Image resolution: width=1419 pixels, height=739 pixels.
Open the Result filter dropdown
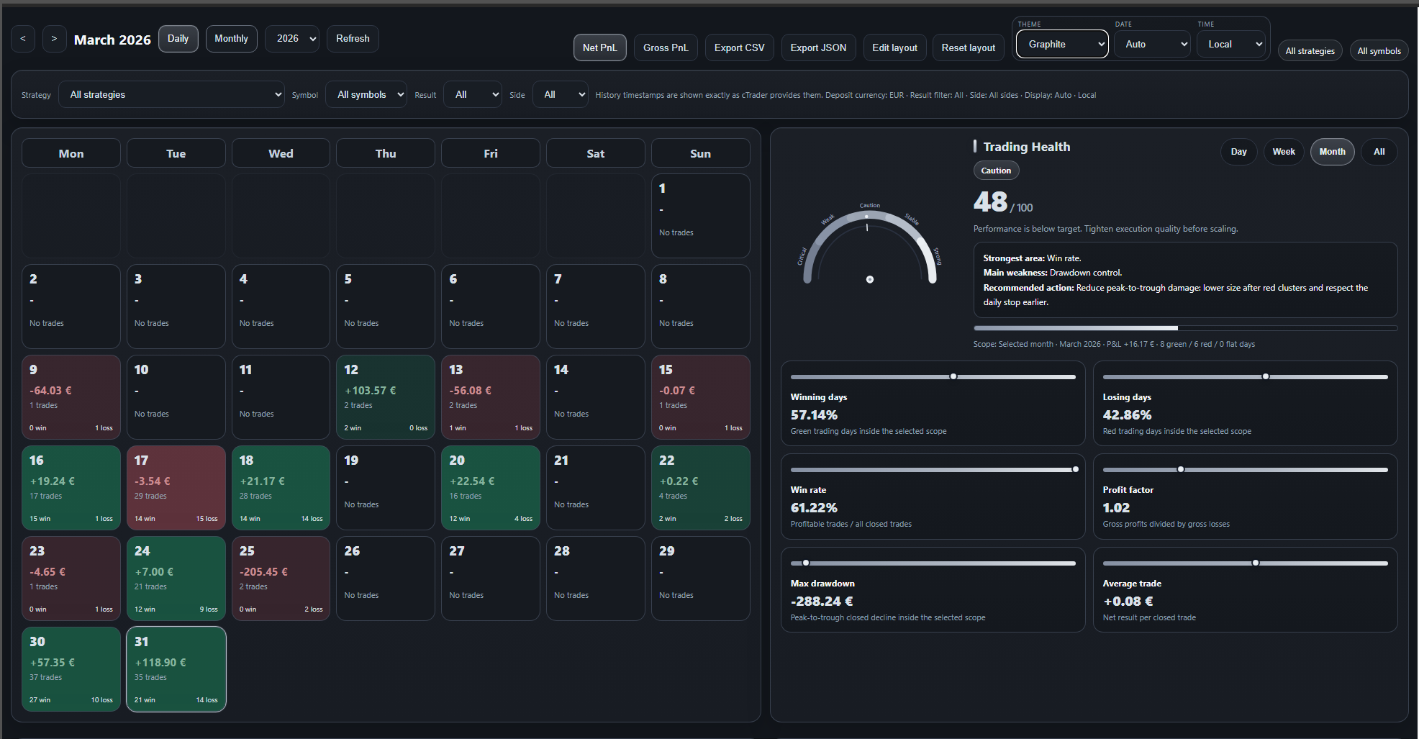pyautogui.click(x=472, y=94)
